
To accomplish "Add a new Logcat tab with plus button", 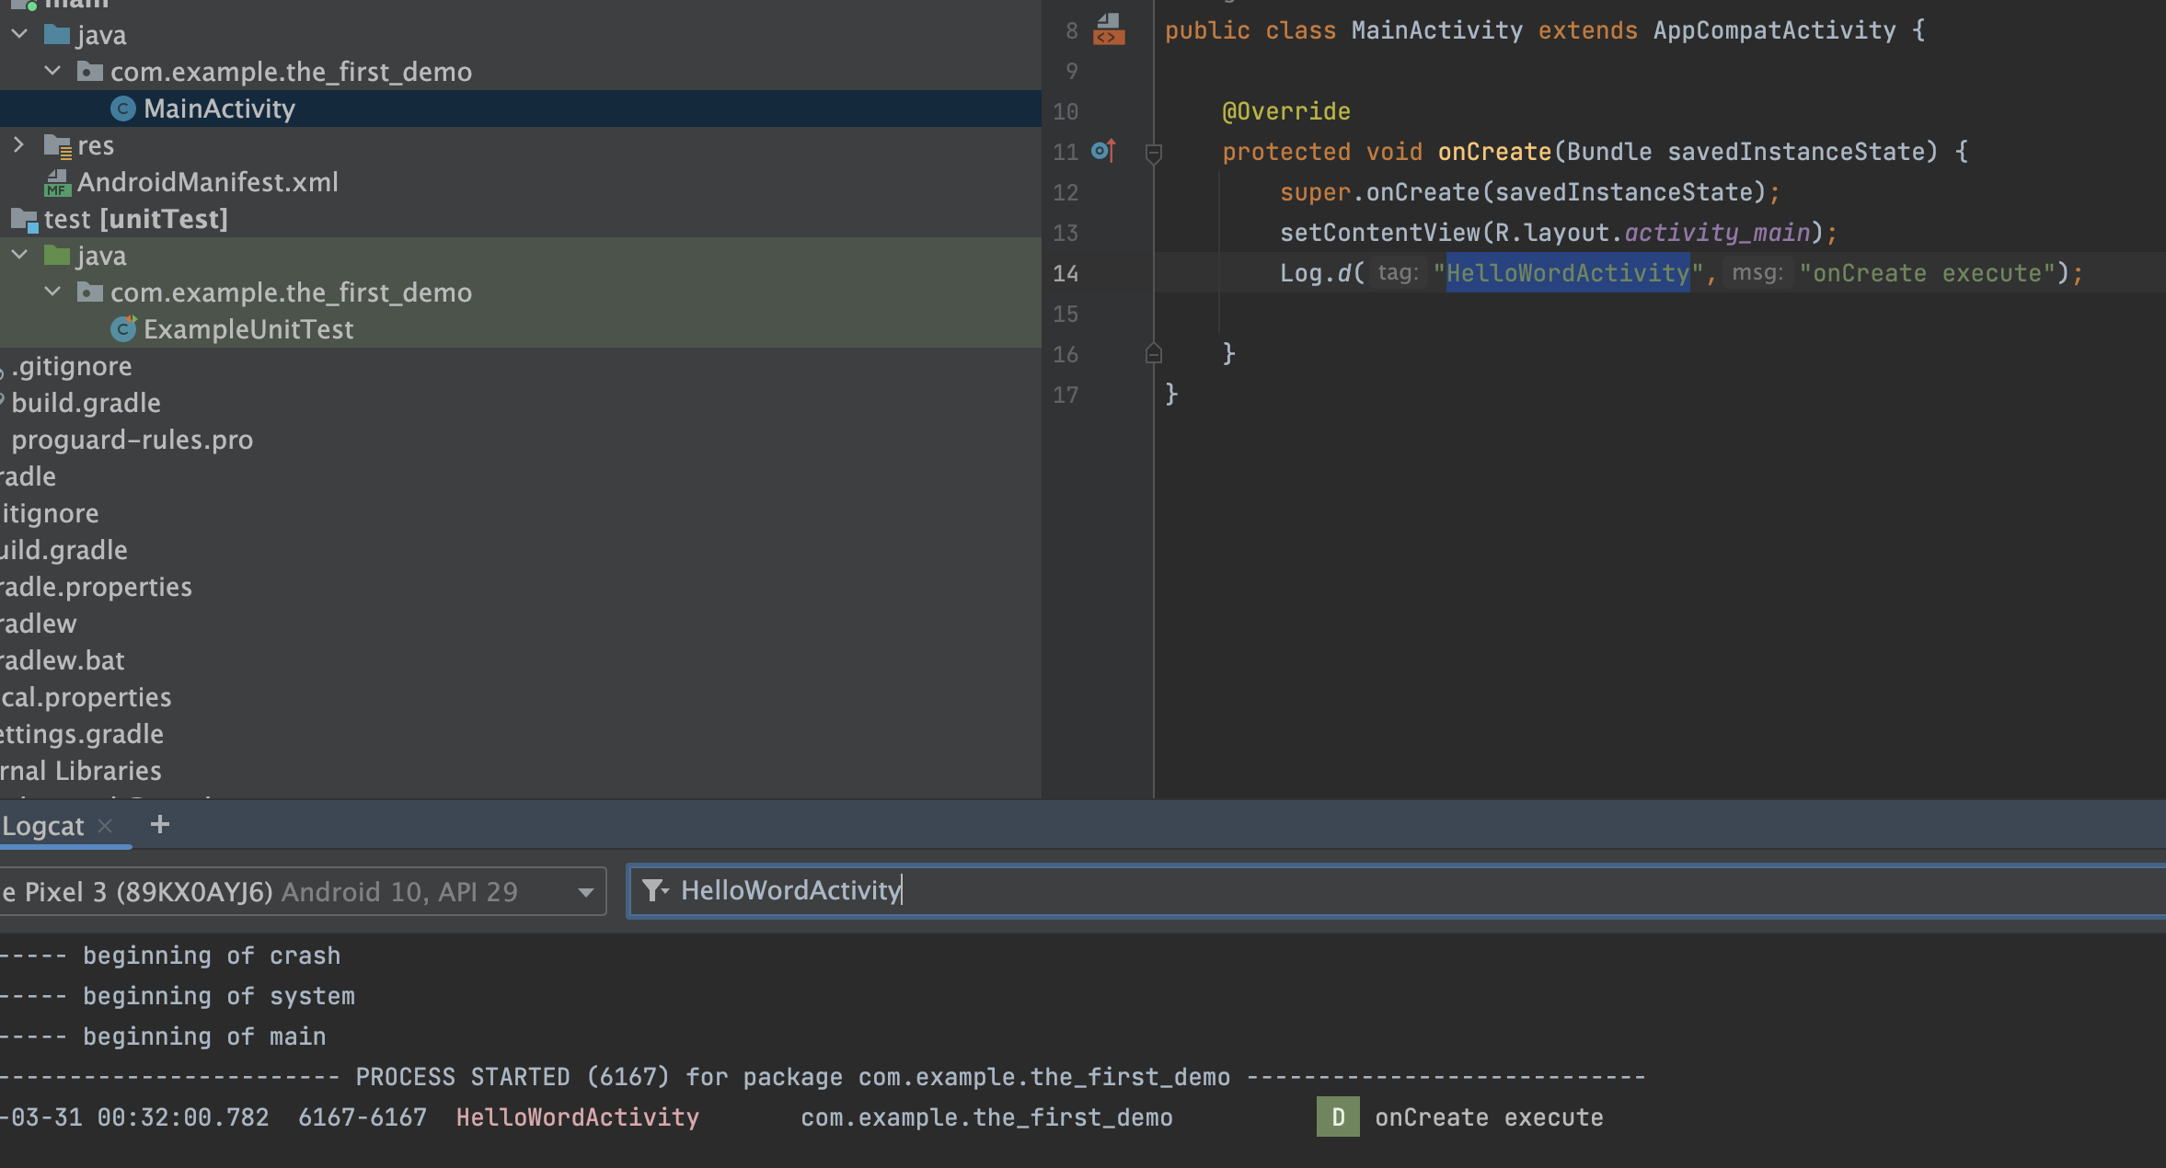I will click(160, 825).
